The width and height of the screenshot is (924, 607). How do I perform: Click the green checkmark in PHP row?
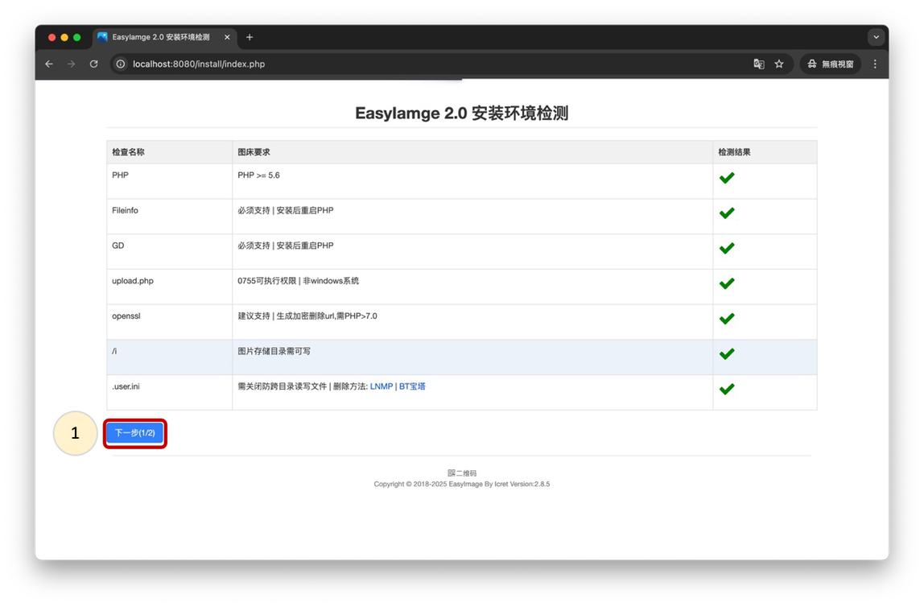coord(727,178)
